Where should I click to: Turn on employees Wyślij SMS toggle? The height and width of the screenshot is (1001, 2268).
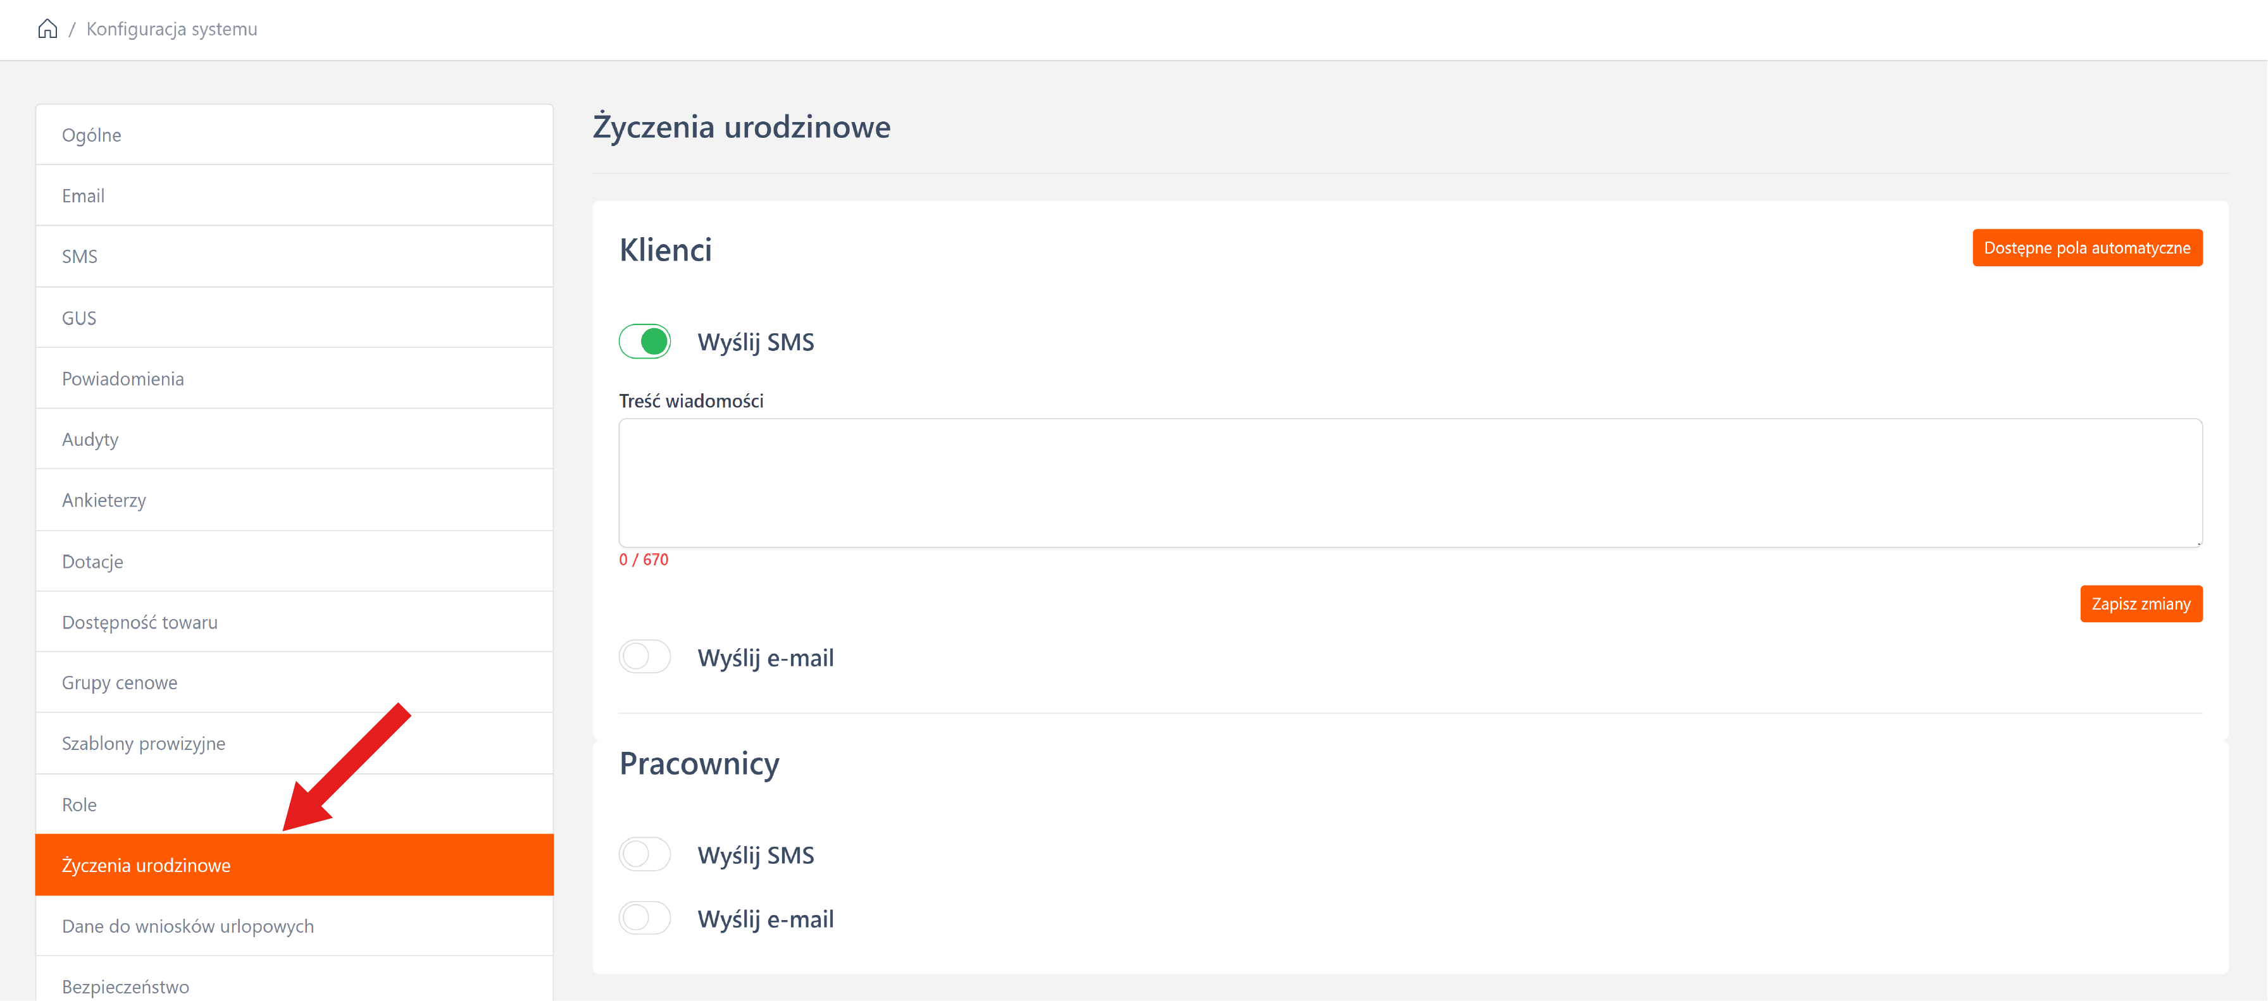(x=644, y=854)
